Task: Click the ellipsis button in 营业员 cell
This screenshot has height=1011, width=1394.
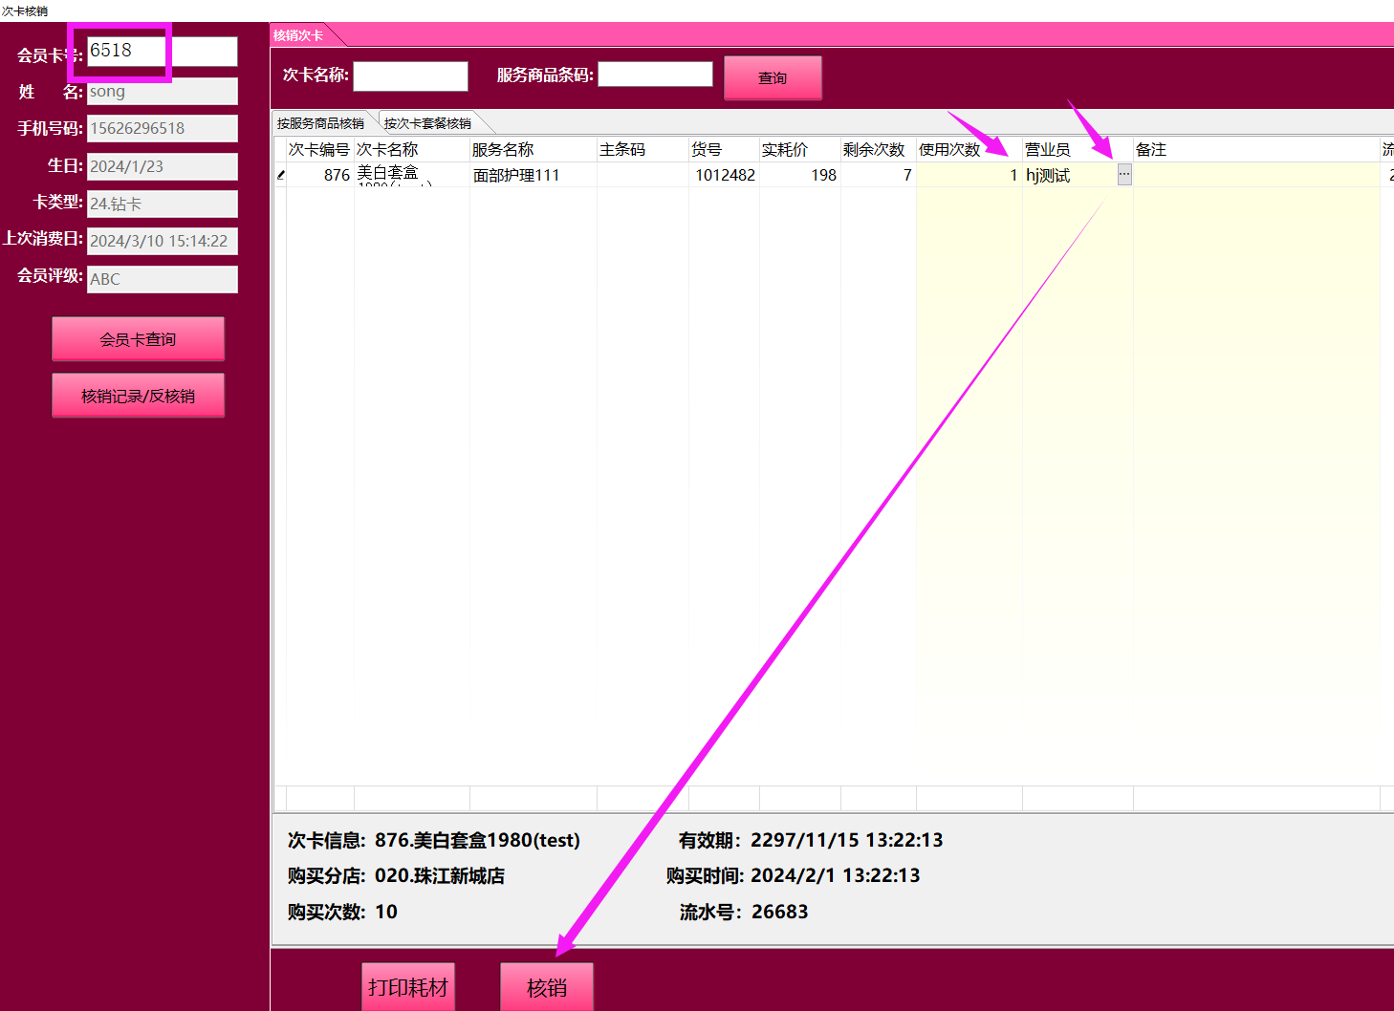Action: [x=1124, y=175]
